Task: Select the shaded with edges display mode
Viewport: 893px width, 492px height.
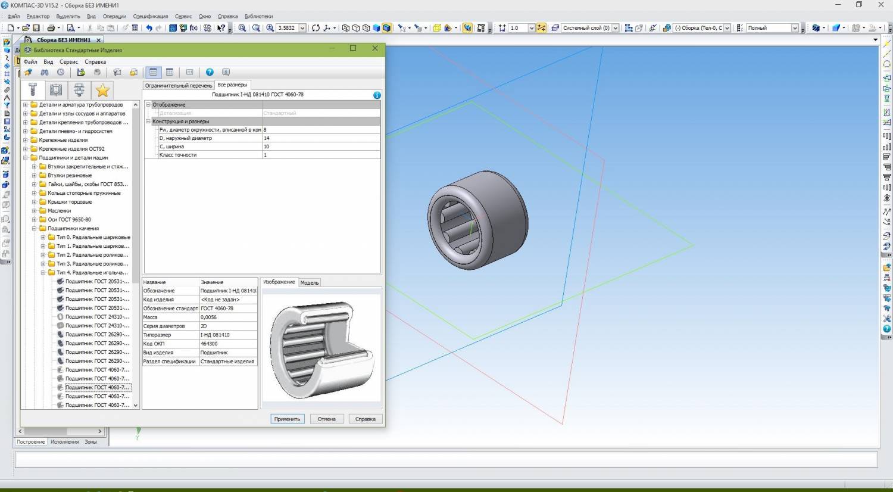Action: [x=386, y=28]
